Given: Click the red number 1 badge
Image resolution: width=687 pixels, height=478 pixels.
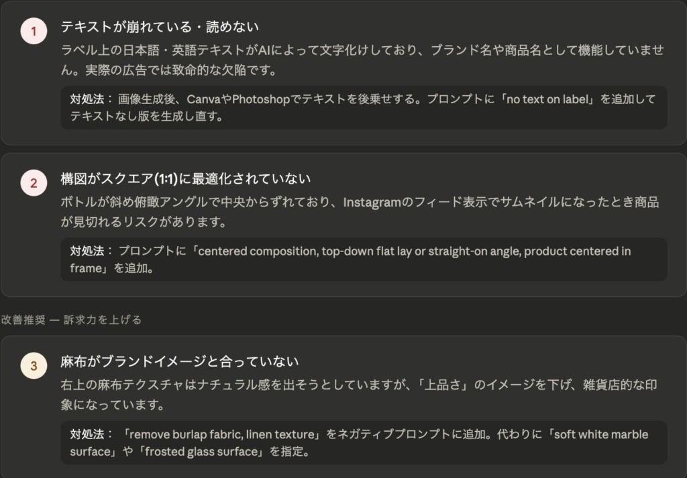Looking at the screenshot, I should click(34, 32).
